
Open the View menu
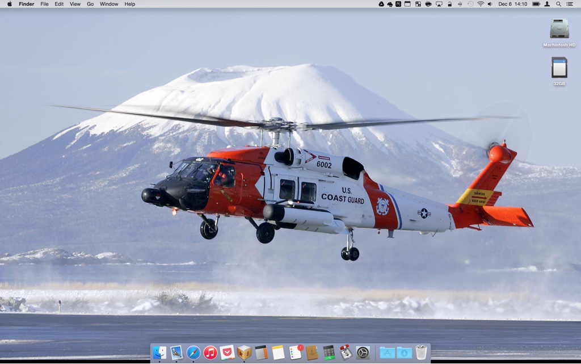(75, 4)
